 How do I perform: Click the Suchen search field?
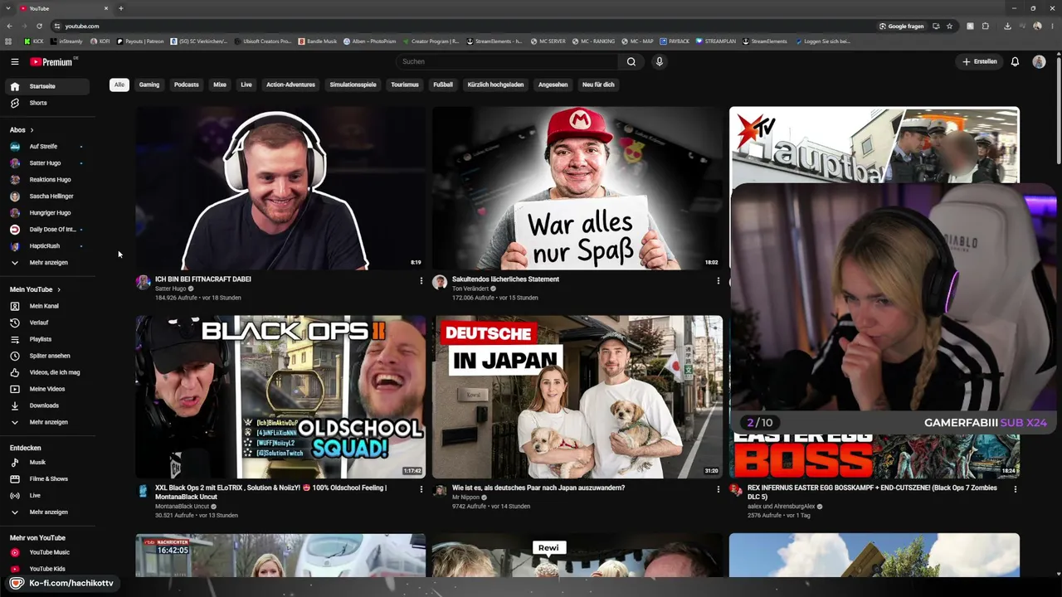[x=506, y=61]
